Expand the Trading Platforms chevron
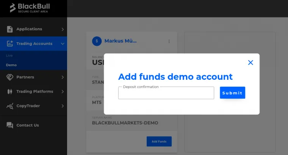This screenshot has height=155, width=288. point(63,91)
